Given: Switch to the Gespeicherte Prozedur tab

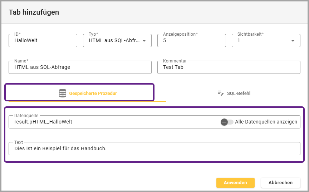Looking at the screenshot, I should point(93,93).
